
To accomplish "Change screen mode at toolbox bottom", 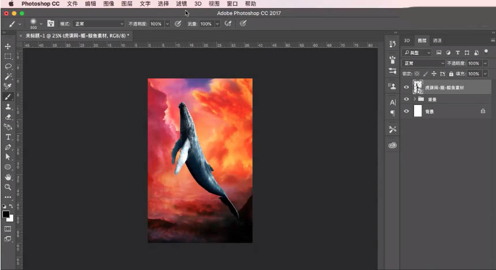I will [x=8, y=239].
